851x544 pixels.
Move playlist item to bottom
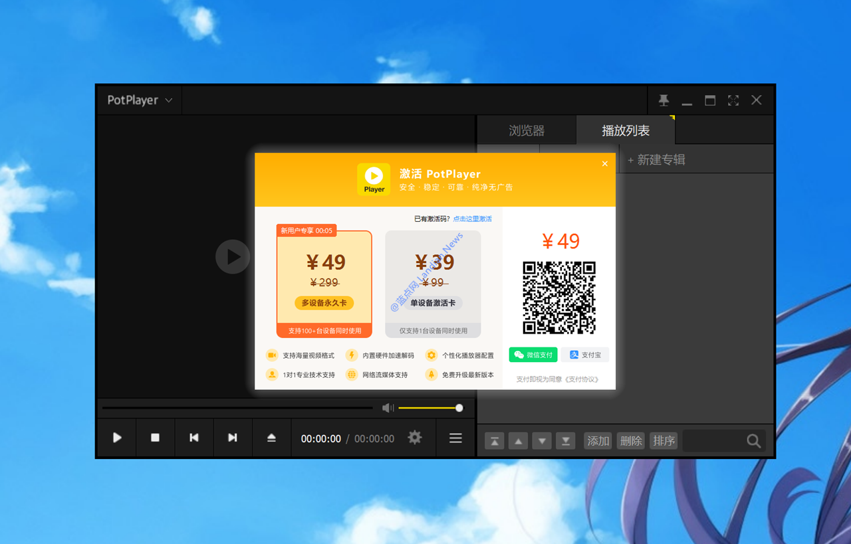pyautogui.click(x=566, y=441)
